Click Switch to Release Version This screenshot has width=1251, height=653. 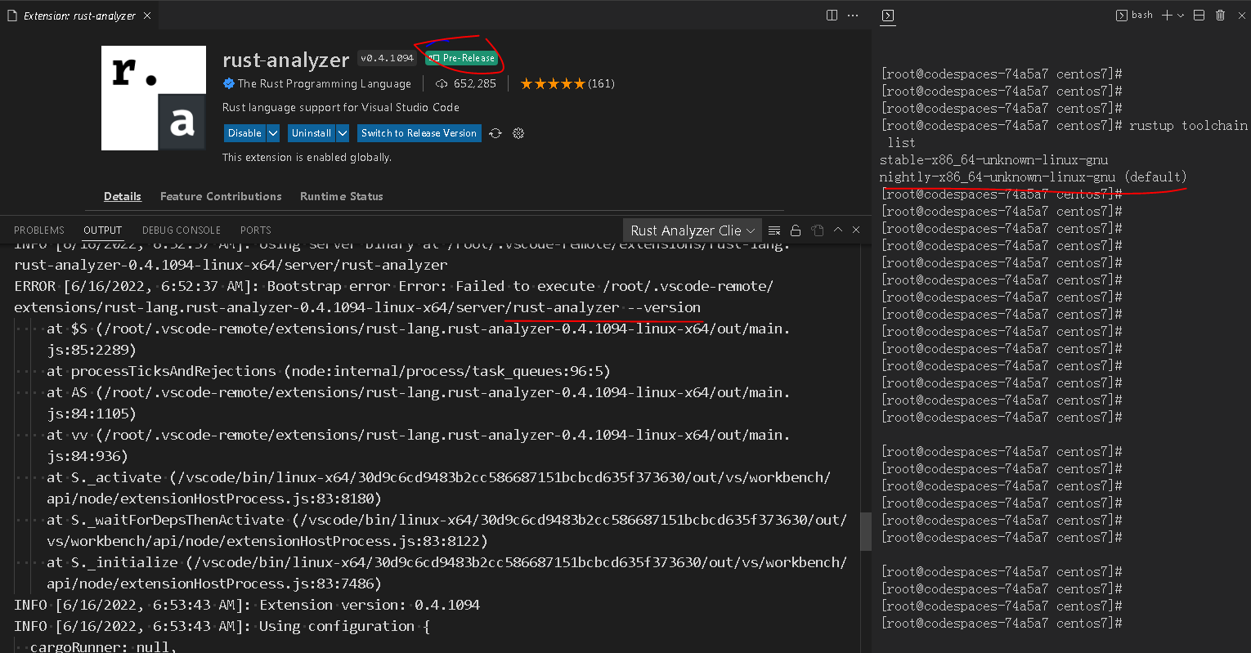pyautogui.click(x=419, y=132)
